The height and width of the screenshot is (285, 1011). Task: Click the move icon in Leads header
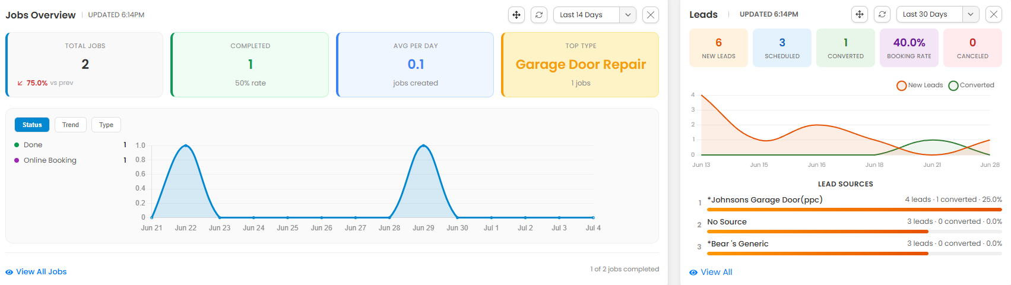(860, 14)
